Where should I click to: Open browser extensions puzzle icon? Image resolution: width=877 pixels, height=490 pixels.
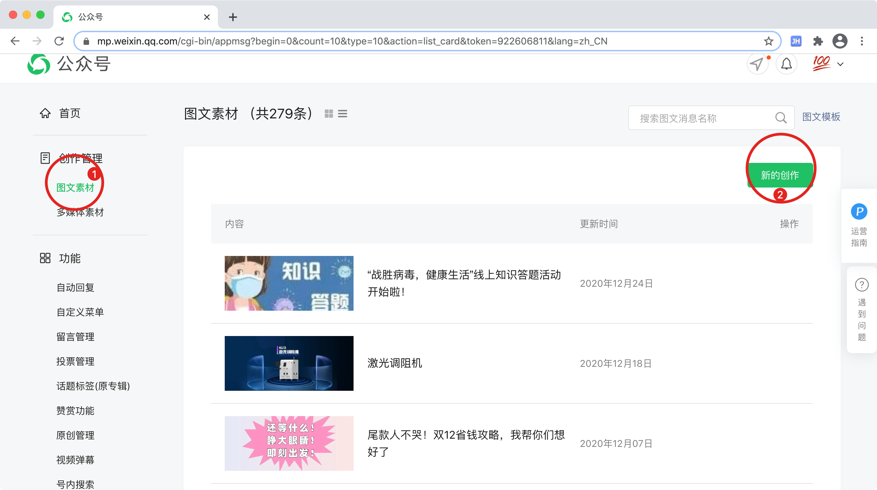[x=818, y=41]
